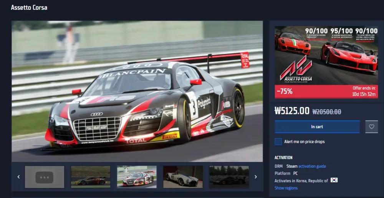Select the white Shelby Cobra thumbnail
This screenshot has width=384, height=198.
pos(183,177)
